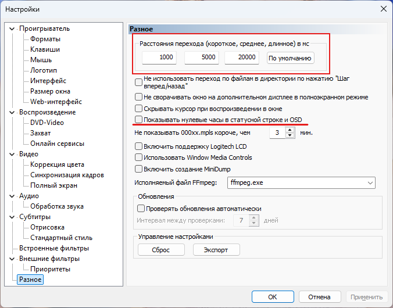Open Онлайн сервисы settings
393x308 pixels.
(57, 144)
